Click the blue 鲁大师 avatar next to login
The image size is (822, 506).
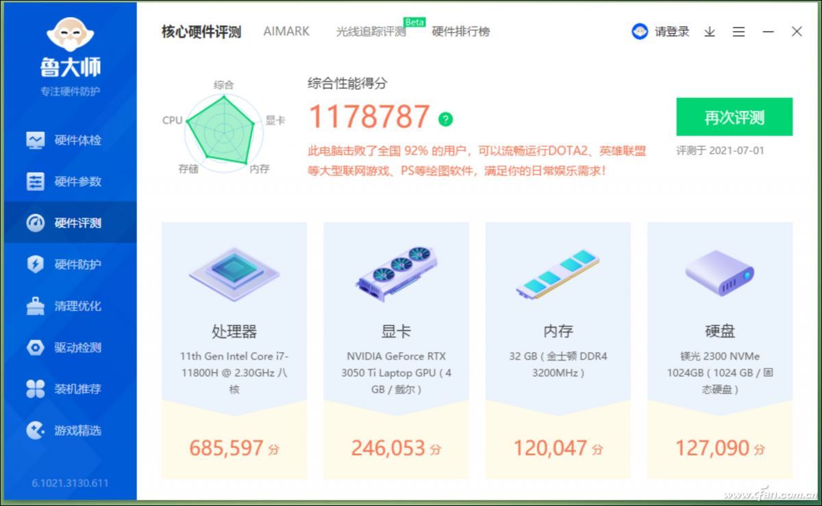click(640, 31)
